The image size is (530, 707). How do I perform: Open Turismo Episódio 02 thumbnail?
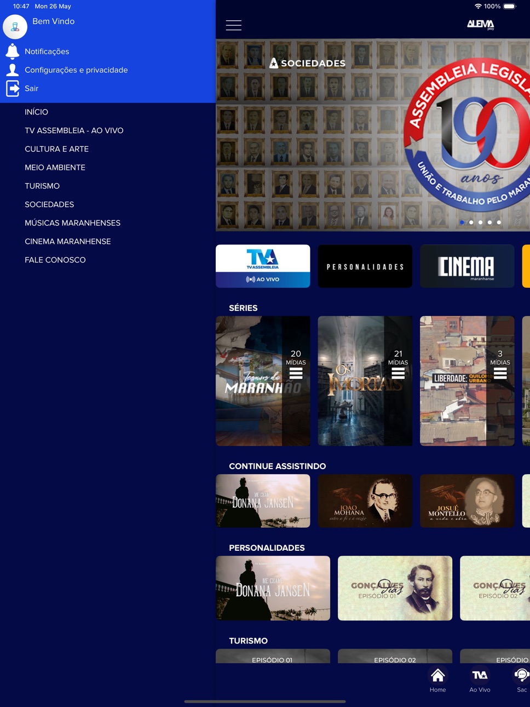pos(395,656)
